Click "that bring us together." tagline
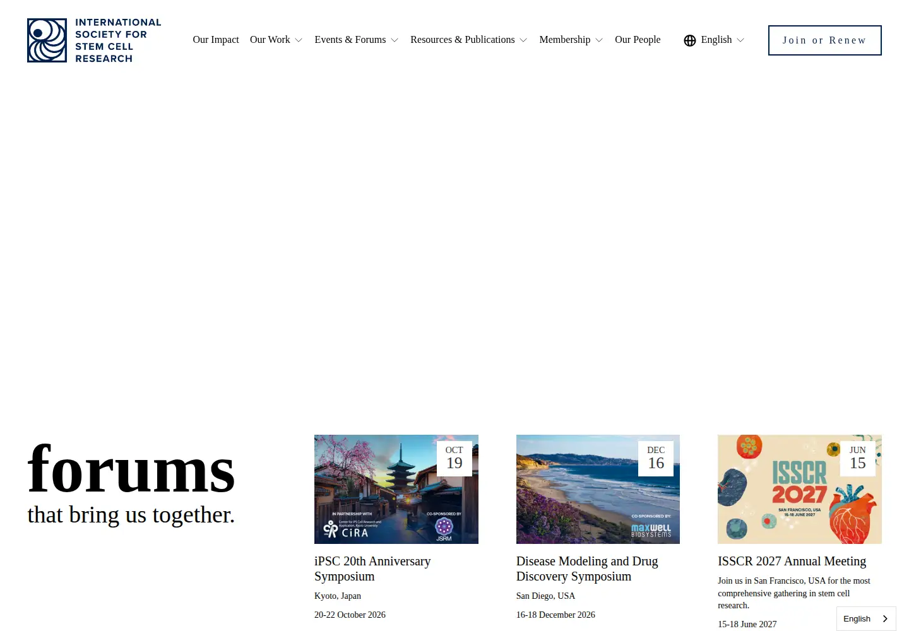The width and height of the screenshot is (909, 631). [x=131, y=515]
